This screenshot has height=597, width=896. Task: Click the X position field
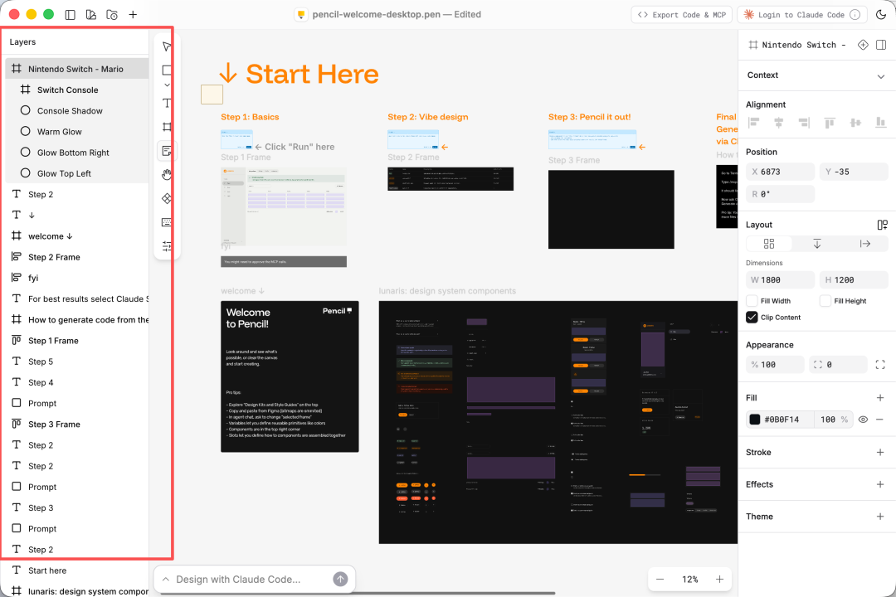click(780, 172)
